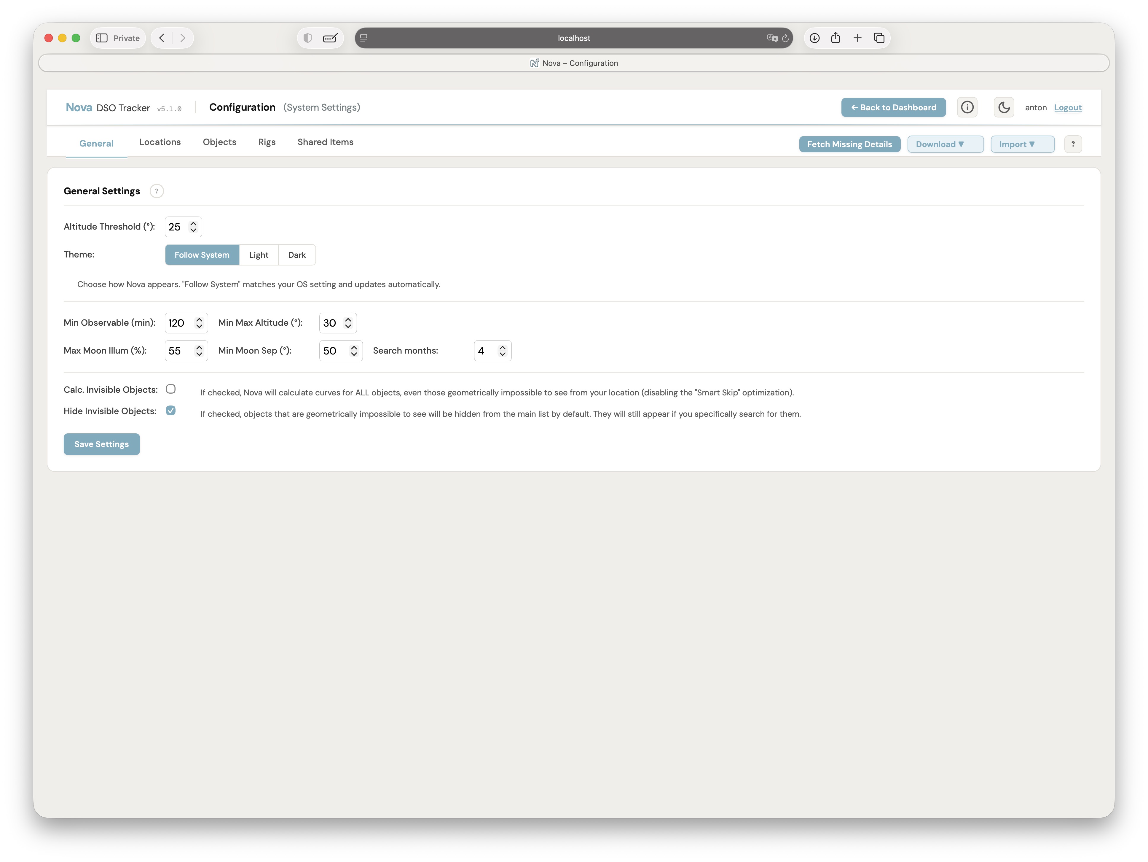Open the Rigs tab
Screen dimensions: 1148x862
click(x=267, y=142)
